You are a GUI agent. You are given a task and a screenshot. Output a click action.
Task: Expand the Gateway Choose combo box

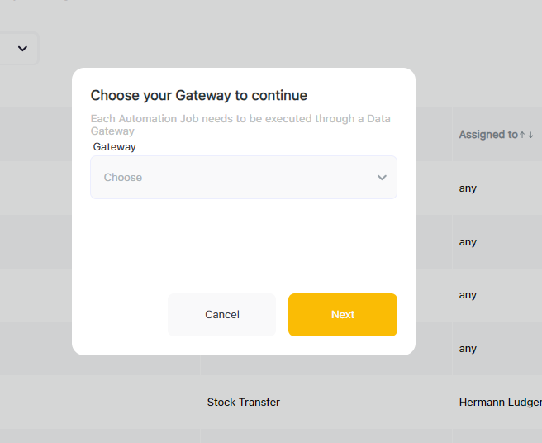pos(243,178)
